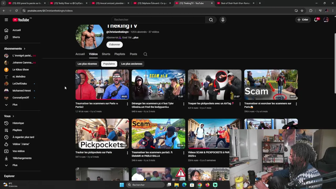Open Microsoft Store from the taskbar
The height and width of the screenshot is (189, 336).
(x=192, y=185)
